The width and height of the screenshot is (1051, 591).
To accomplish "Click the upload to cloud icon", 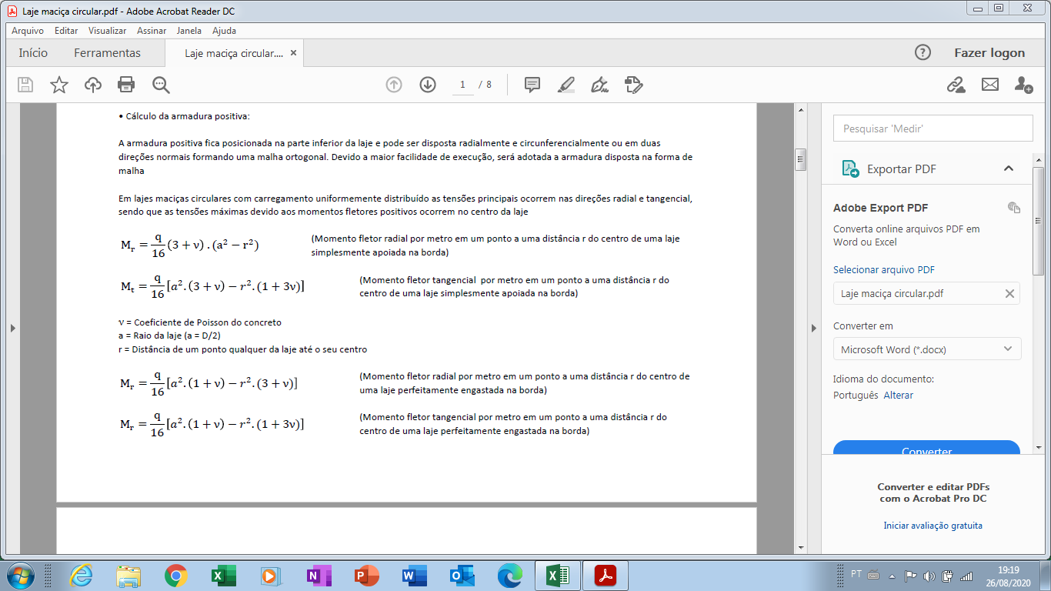I will [x=93, y=85].
